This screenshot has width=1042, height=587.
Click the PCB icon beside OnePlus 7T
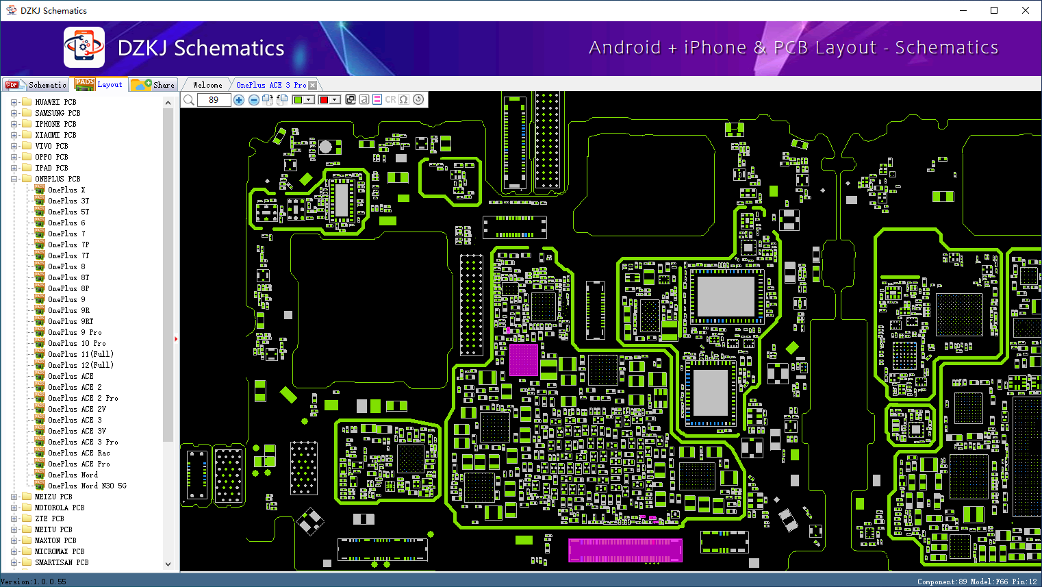(40, 255)
